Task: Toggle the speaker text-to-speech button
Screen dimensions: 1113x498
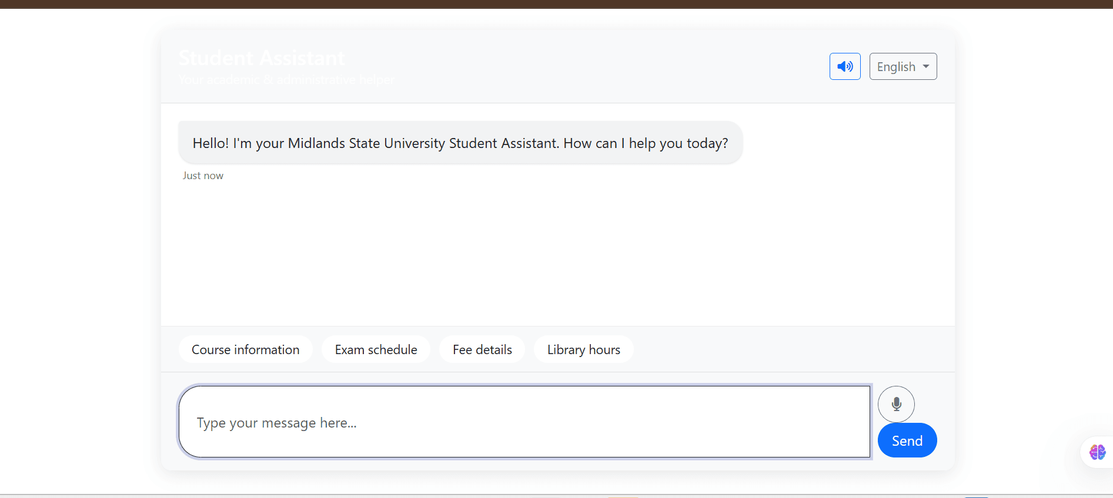Action: pyautogui.click(x=845, y=66)
